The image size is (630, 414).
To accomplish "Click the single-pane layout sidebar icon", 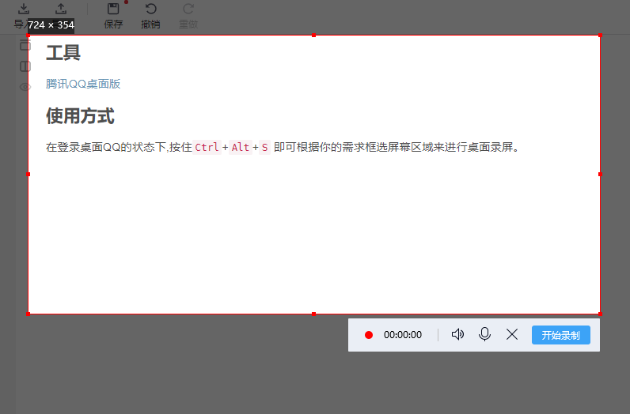I will [25, 45].
